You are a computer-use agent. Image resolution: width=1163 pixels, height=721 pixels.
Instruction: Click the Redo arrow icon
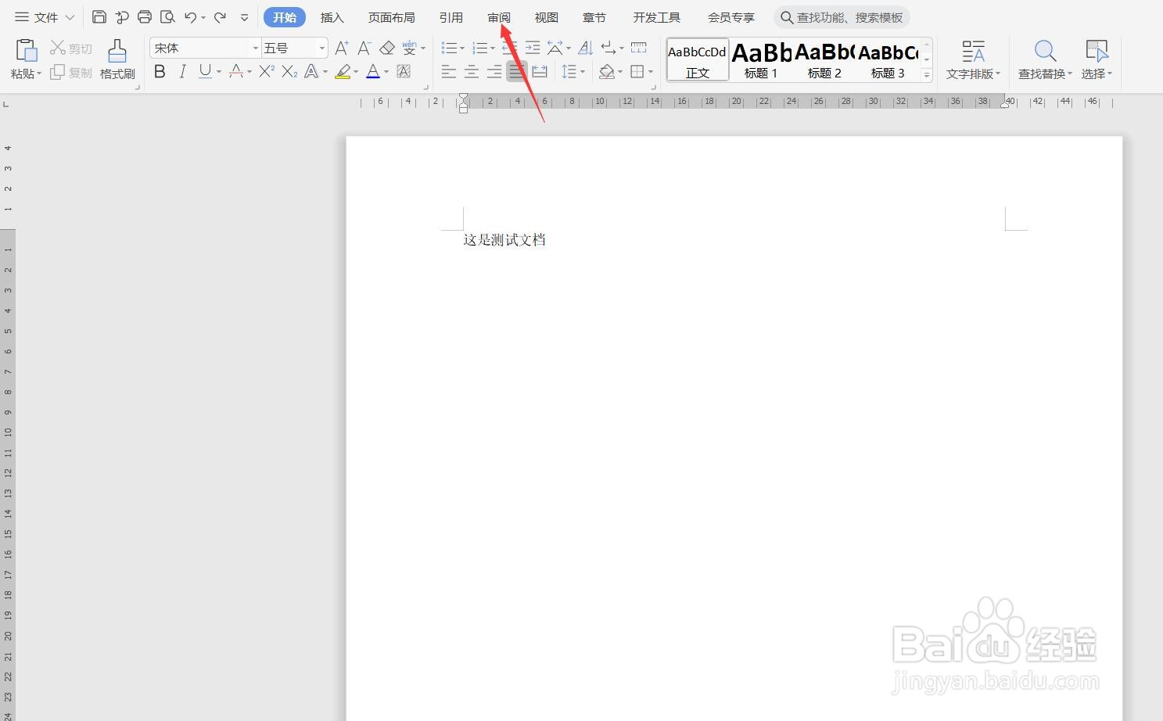click(x=220, y=16)
